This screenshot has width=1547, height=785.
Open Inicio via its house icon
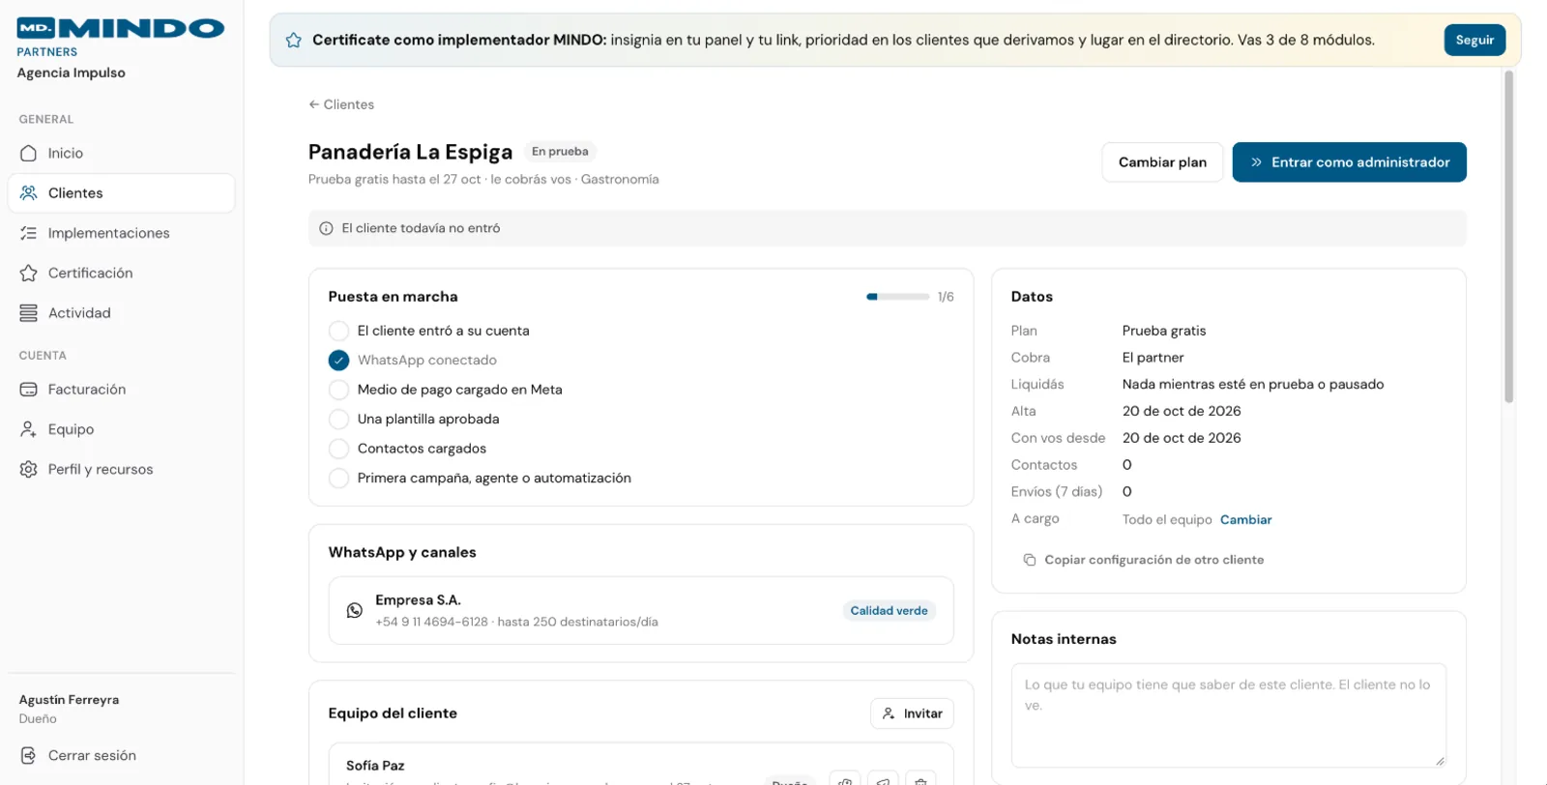(x=29, y=154)
